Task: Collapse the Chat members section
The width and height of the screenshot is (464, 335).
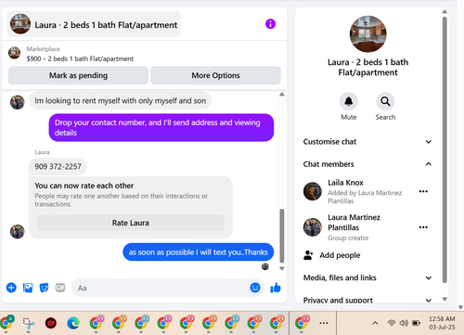Action: tap(367, 164)
